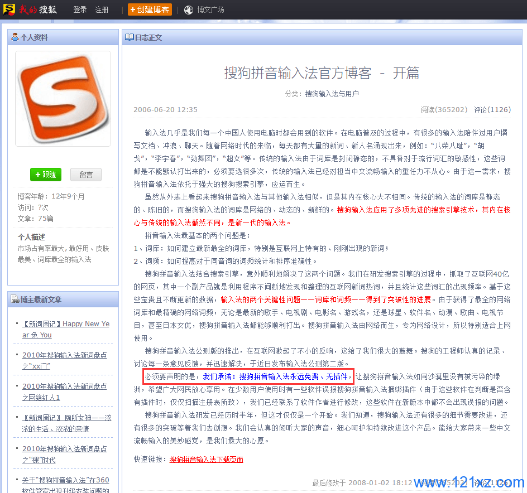The width and height of the screenshot is (527, 493).
Task: Open article 2010年搜狗输入法新词盘点之"xx门"
Action: point(65,361)
